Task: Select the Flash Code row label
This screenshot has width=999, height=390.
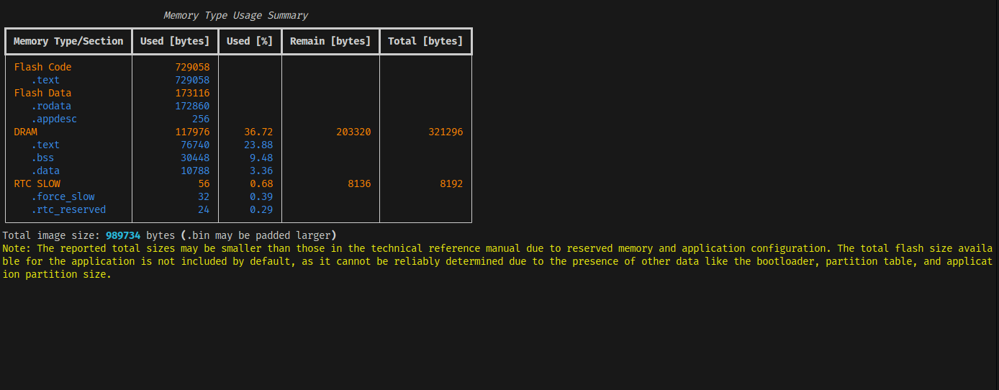Action: pos(42,67)
